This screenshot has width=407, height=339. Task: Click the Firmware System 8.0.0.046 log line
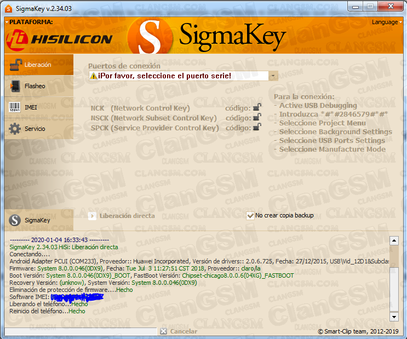tap(135, 268)
